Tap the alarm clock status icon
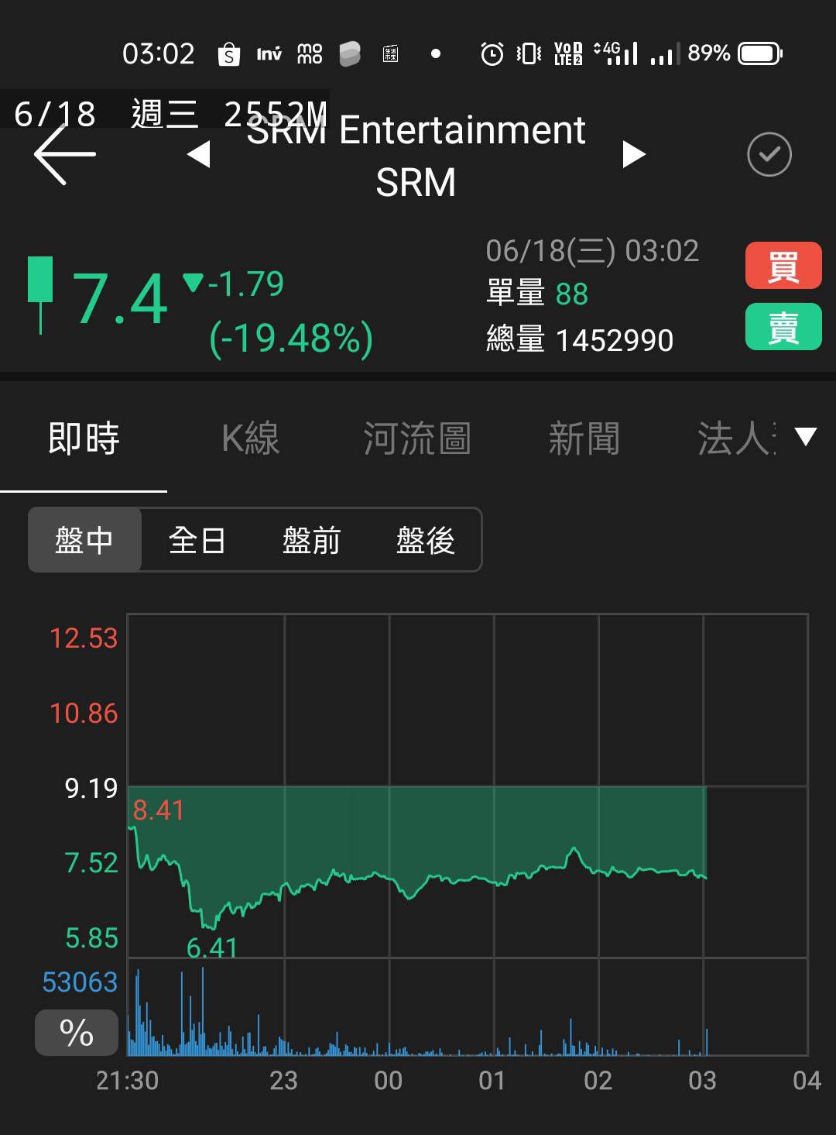836x1135 pixels. 492,53
